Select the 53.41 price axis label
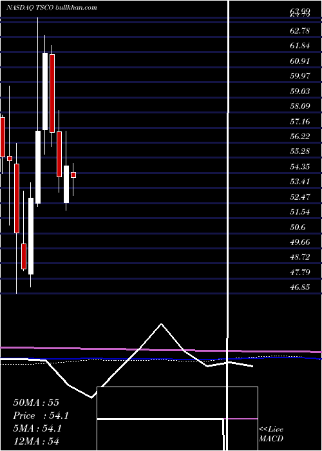This screenshot has height=451, width=322. point(300,181)
